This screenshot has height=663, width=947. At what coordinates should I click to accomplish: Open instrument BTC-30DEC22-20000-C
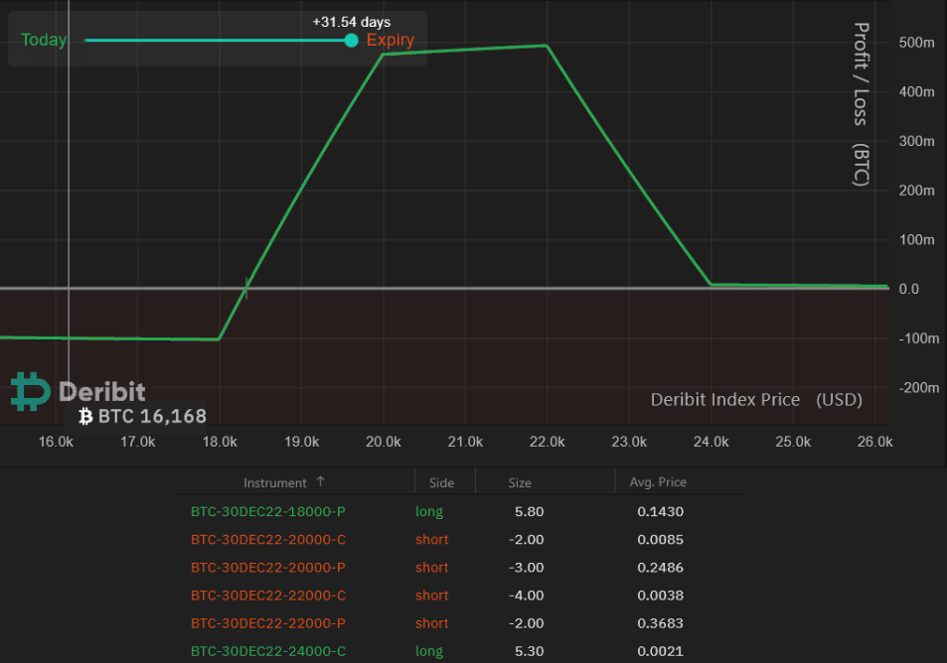pos(268,540)
